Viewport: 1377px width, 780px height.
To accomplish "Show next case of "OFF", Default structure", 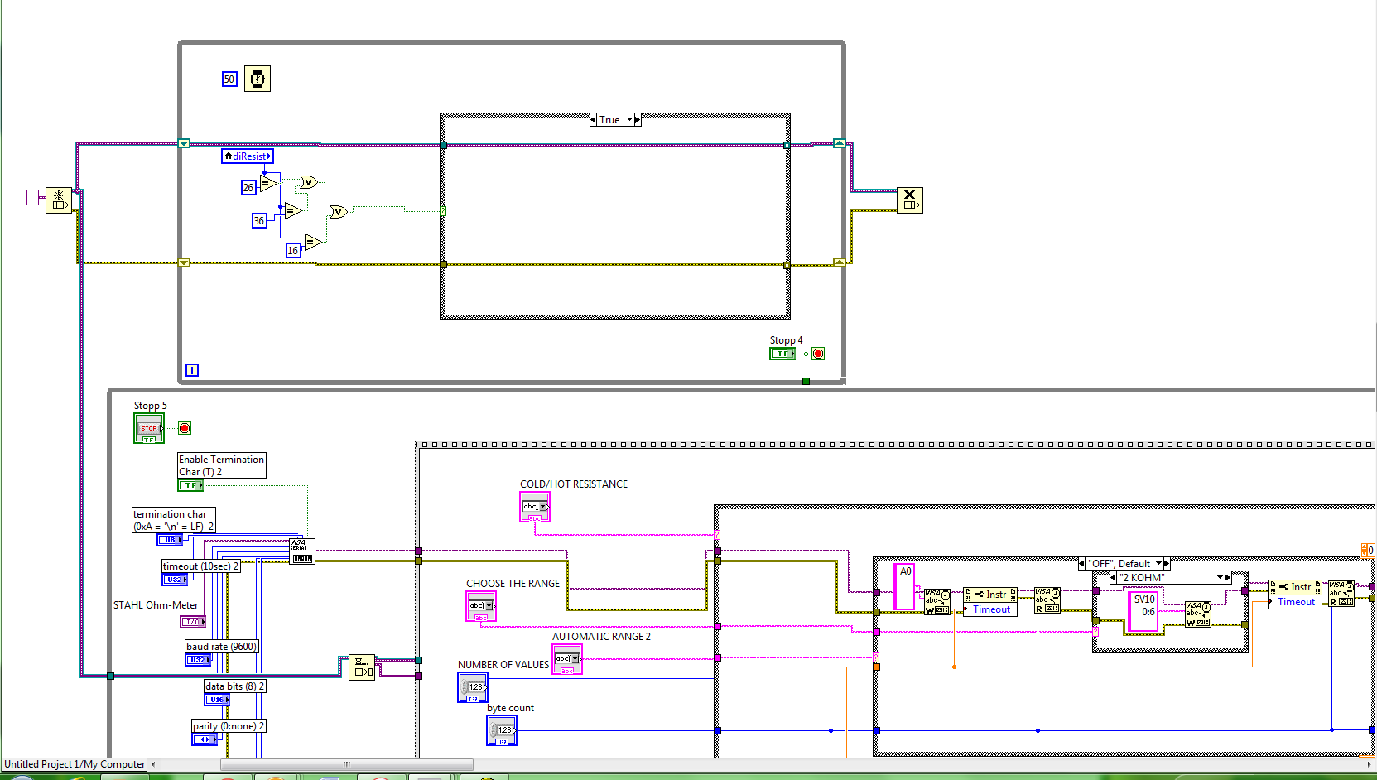I will point(1167,564).
